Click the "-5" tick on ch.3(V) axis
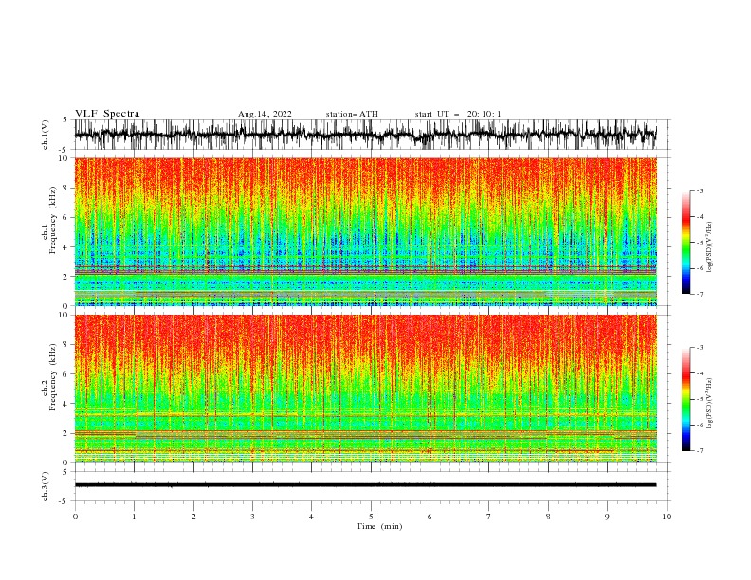751x580 pixels. point(64,501)
